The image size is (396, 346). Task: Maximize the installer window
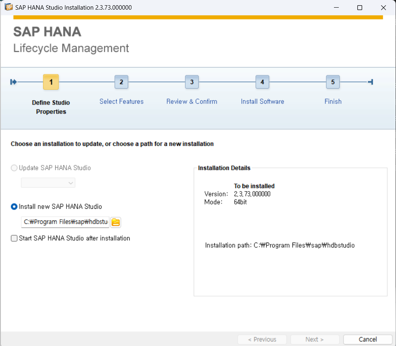coord(360,8)
